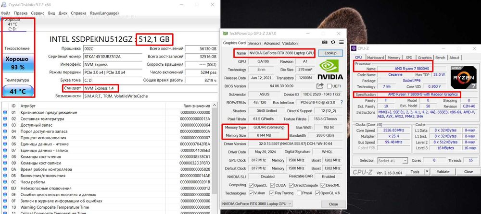Click the Серийный номер field BTKA14510URZ512A
This screenshot has width=481, height=214.
(113, 56)
